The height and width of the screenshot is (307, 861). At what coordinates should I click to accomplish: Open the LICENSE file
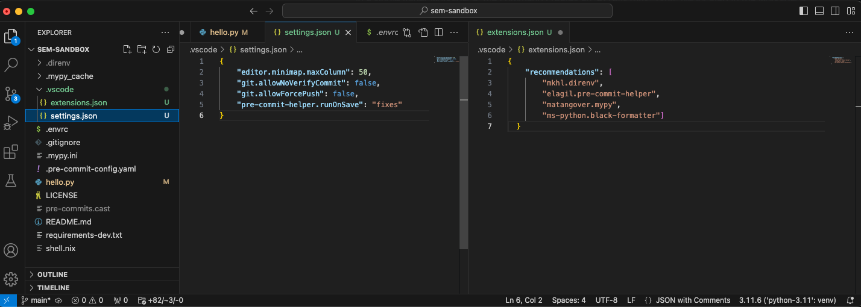click(102, 195)
